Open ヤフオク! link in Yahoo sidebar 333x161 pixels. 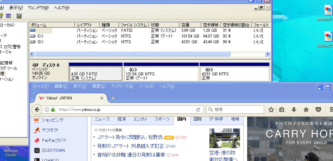[x=50, y=130]
